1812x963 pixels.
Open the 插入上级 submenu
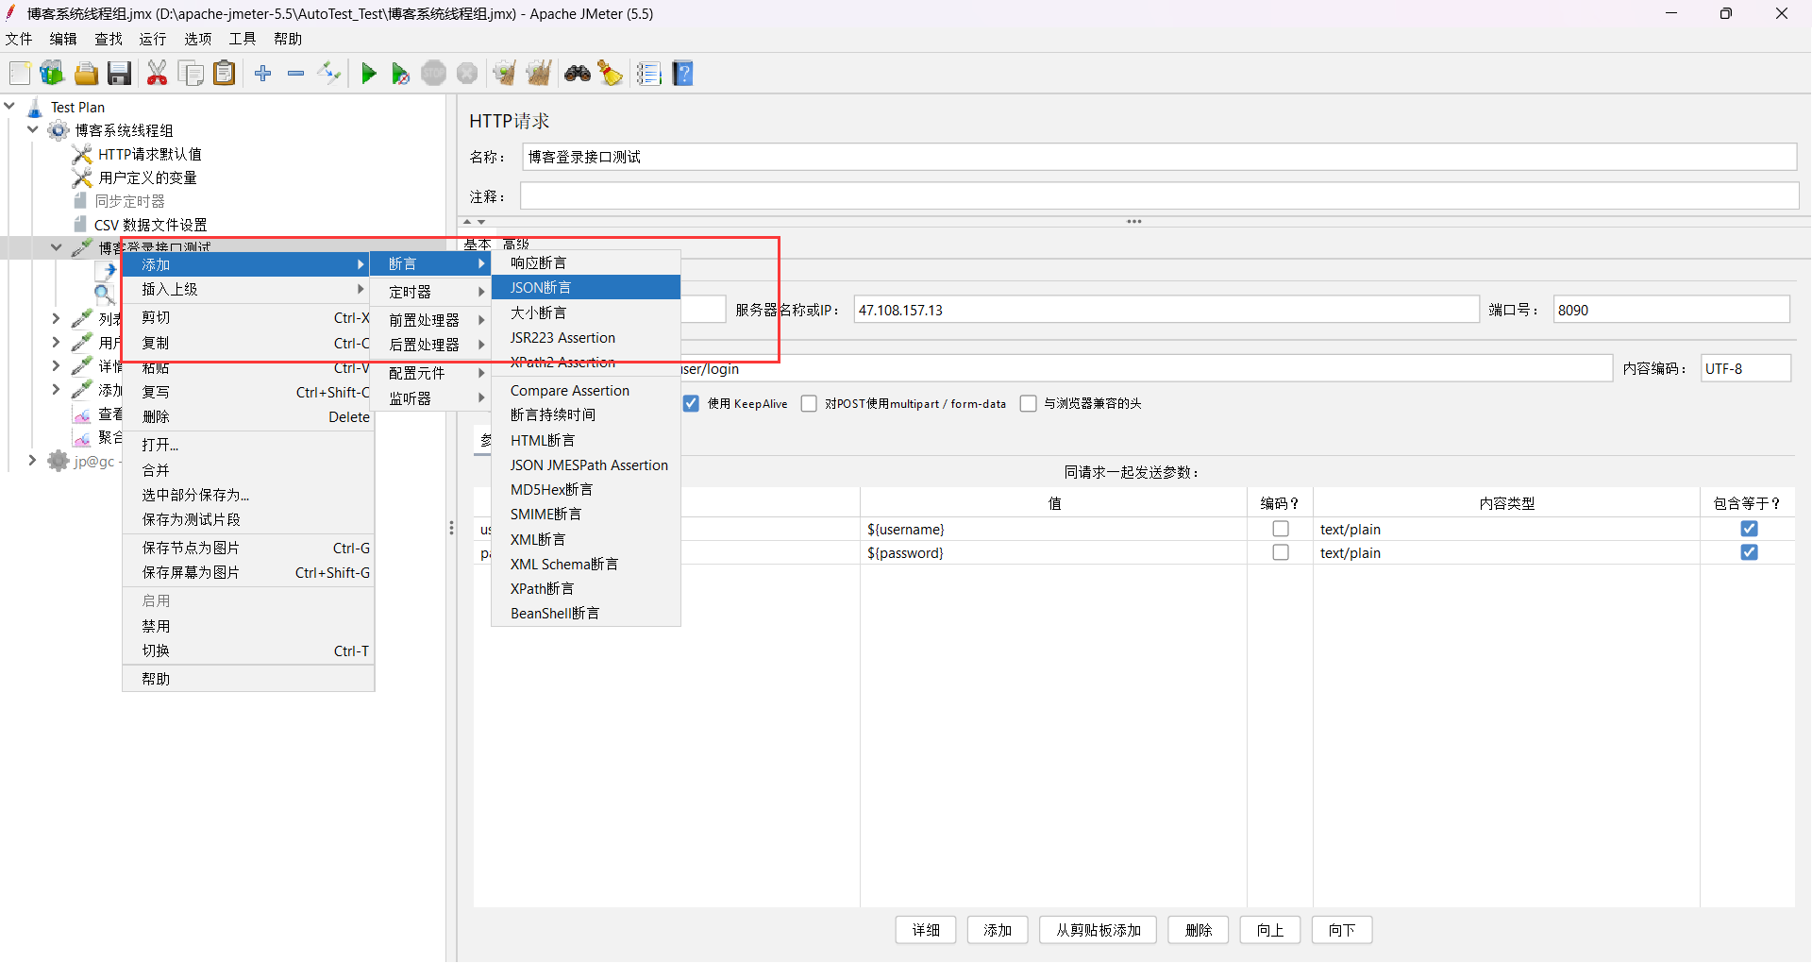click(x=248, y=289)
